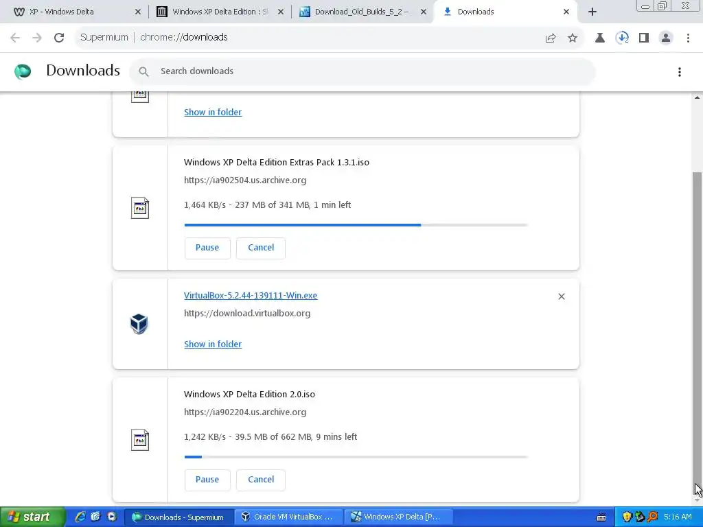Image resolution: width=703 pixels, height=527 pixels.
Task: Click the 5:16 AM system clock
Action: (x=678, y=517)
